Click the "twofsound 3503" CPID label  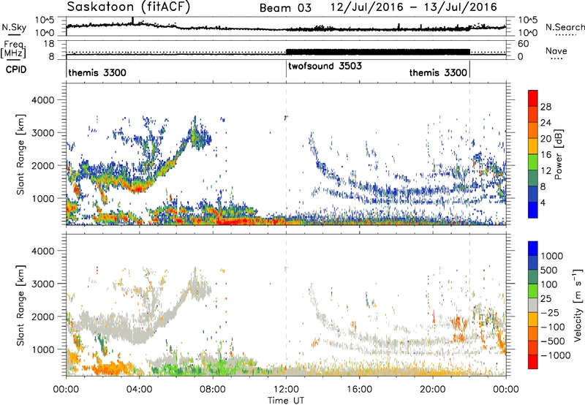point(325,66)
